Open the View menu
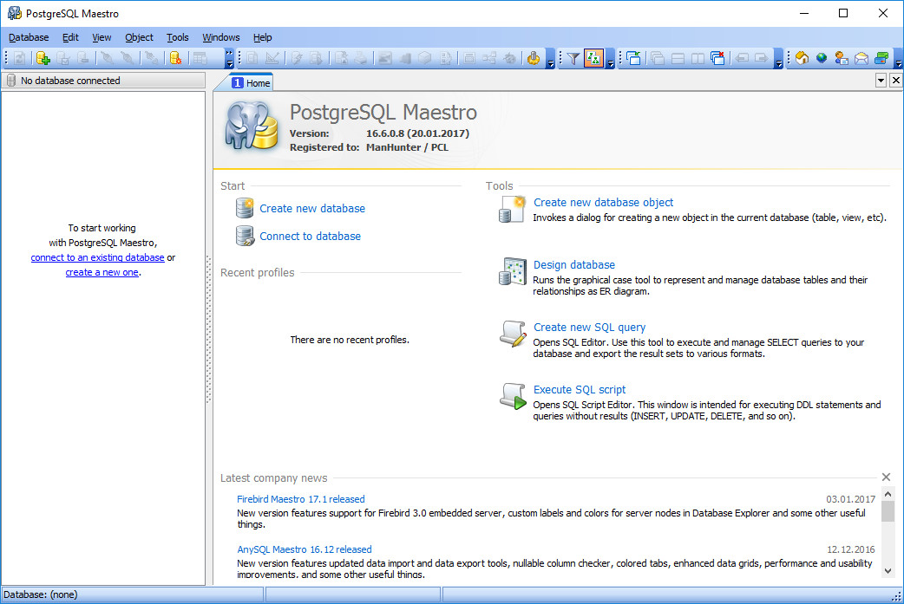Screen dimensions: 904x604 tap(102, 37)
